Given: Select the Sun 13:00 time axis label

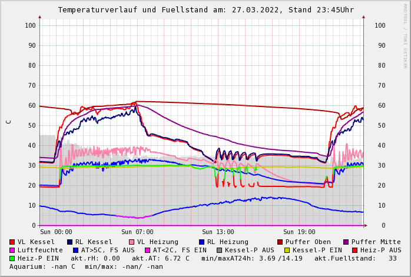Looking at the screenshot, I should click(218, 232).
